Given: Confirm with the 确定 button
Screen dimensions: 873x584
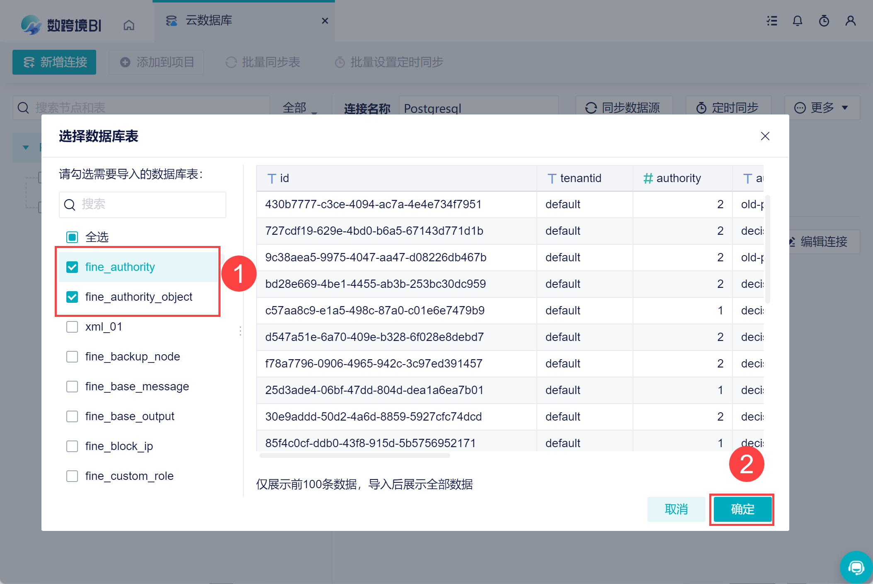Looking at the screenshot, I should (x=742, y=509).
